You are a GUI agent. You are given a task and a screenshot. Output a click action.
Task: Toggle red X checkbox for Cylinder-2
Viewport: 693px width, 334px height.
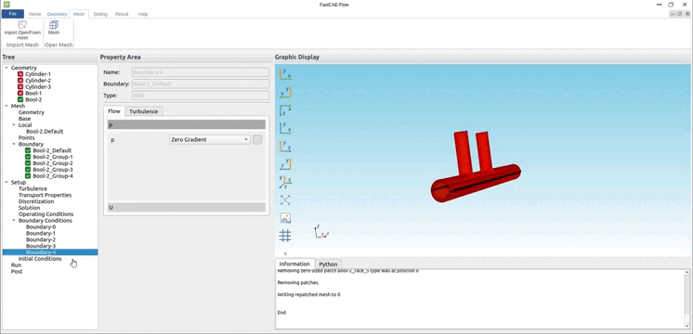click(x=20, y=81)
